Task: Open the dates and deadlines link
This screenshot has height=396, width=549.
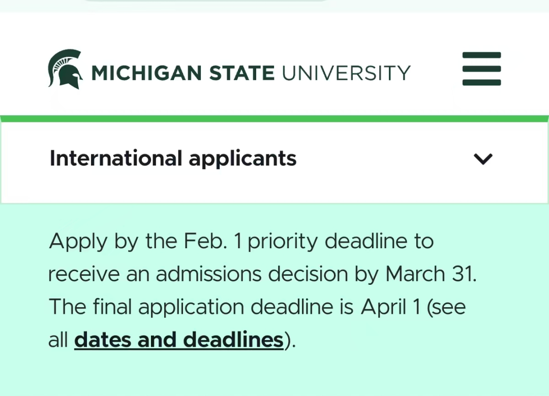Action: (x=178, y=340)
